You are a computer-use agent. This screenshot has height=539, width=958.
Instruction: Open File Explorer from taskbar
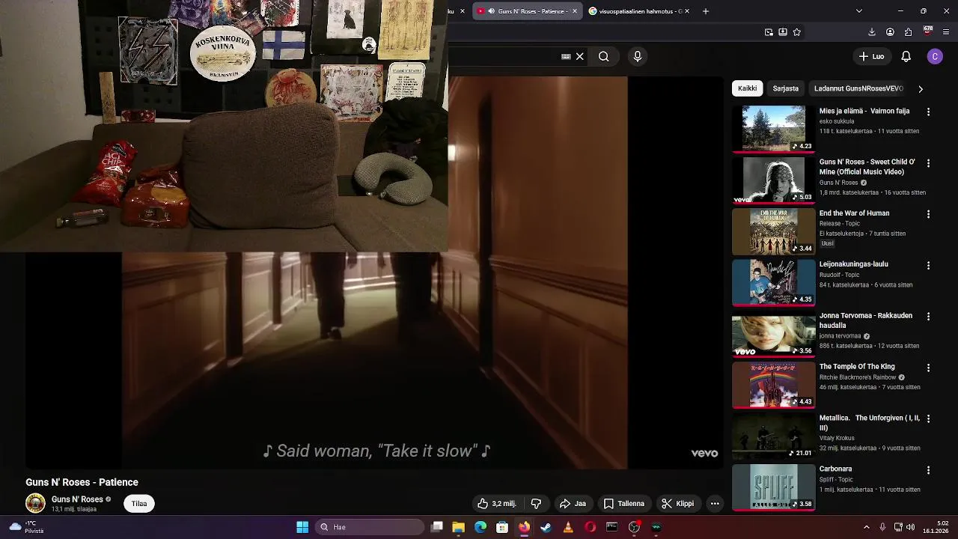pos(459,527)
